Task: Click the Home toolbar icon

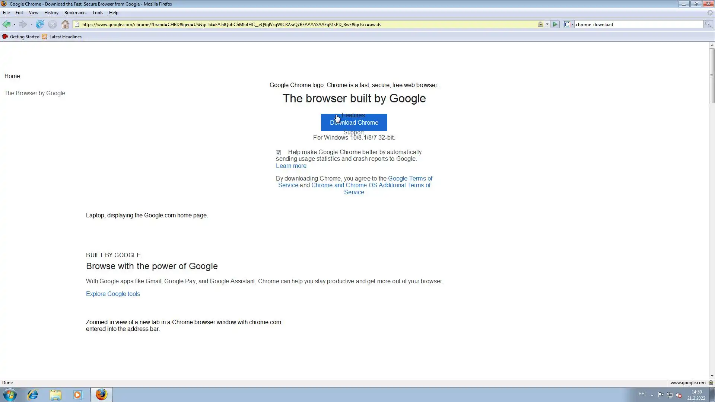Action: coord(65,25)
